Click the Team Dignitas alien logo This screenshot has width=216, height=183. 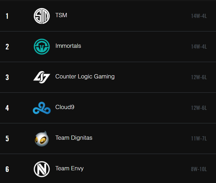[42, 139]
